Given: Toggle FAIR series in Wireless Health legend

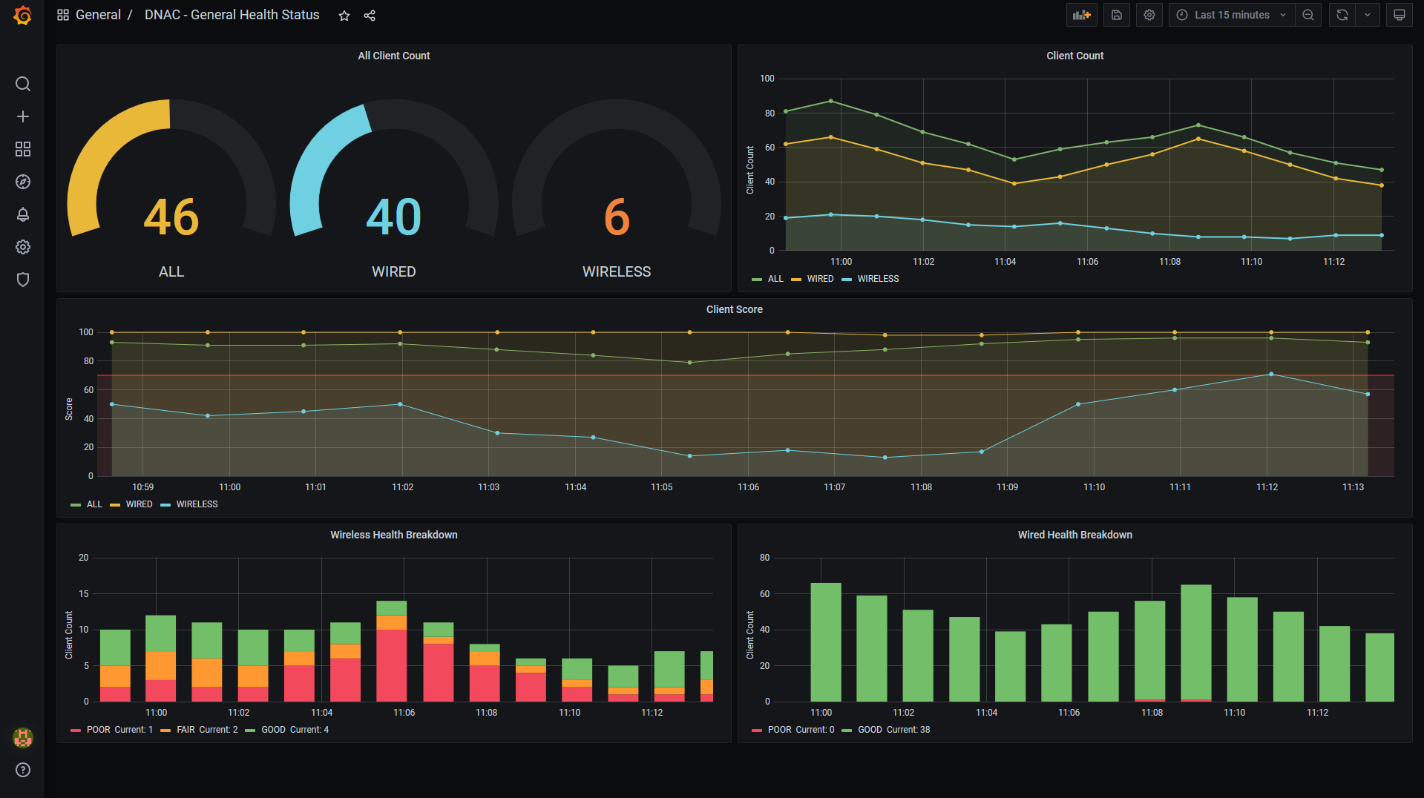Looking at the screenshot, I should tap(186, 730).
